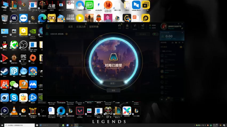Open the League client taskbar icon
Image resolution: width=227 pixels, height=127 pixels.
pos(76,125)
